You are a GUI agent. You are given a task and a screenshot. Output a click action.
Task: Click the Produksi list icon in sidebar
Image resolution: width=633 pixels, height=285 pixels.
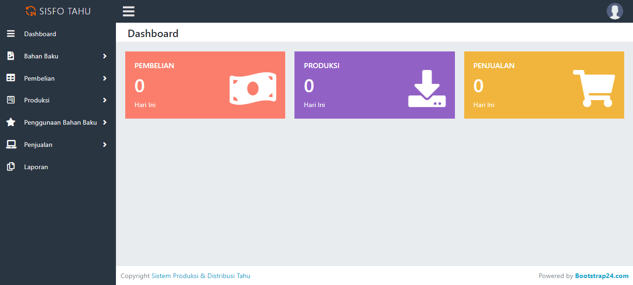click(11, 100)
